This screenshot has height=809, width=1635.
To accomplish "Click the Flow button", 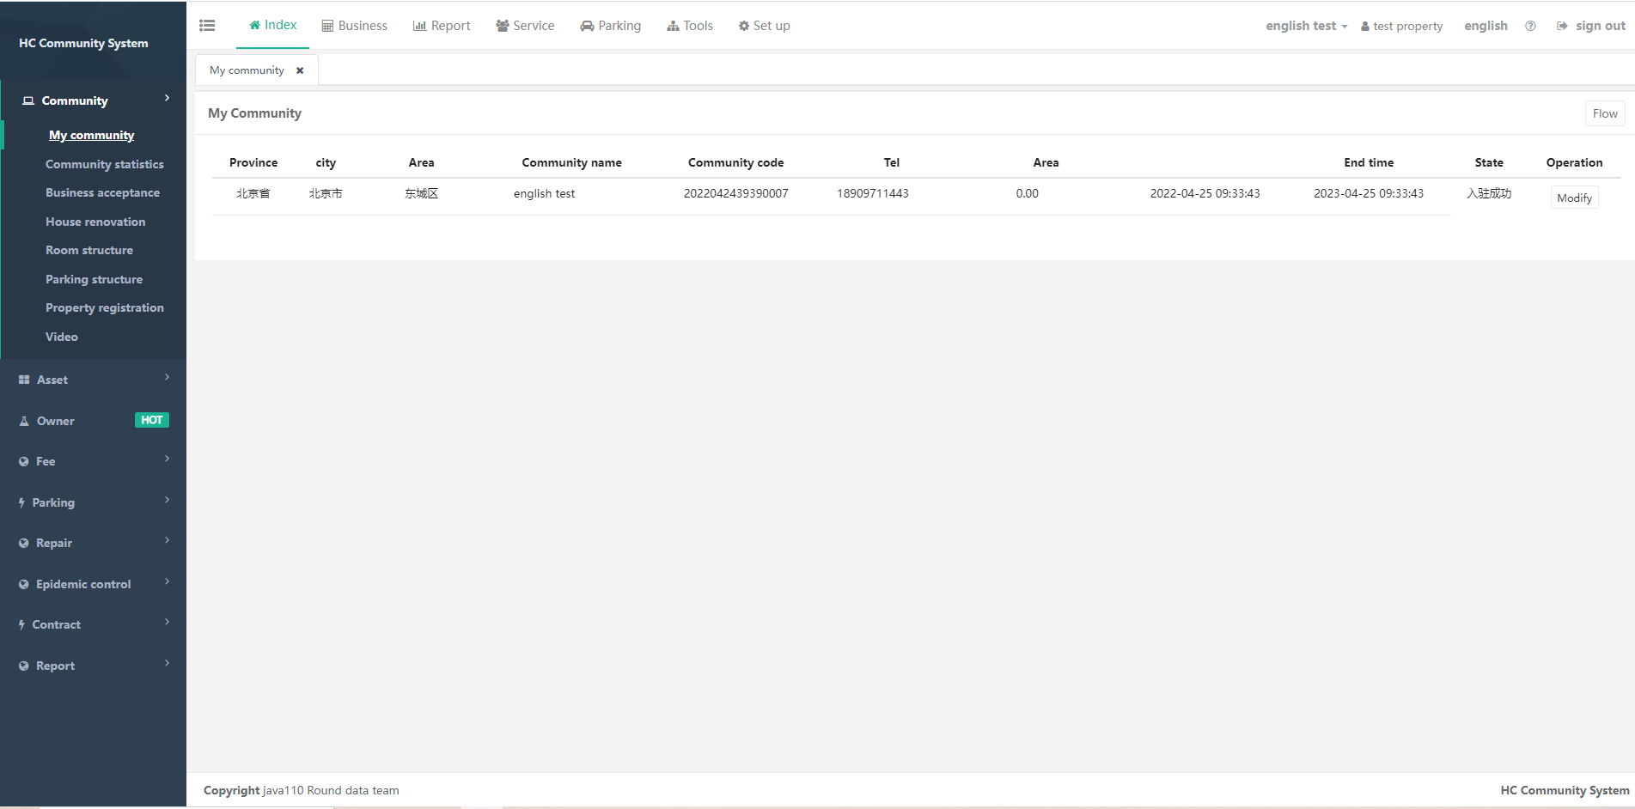I will [x=1604, y=113].
